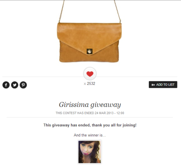Screen dimensions: 181x168
Task: Click the envelope flap of the handbag
Action: click(89, 35)
